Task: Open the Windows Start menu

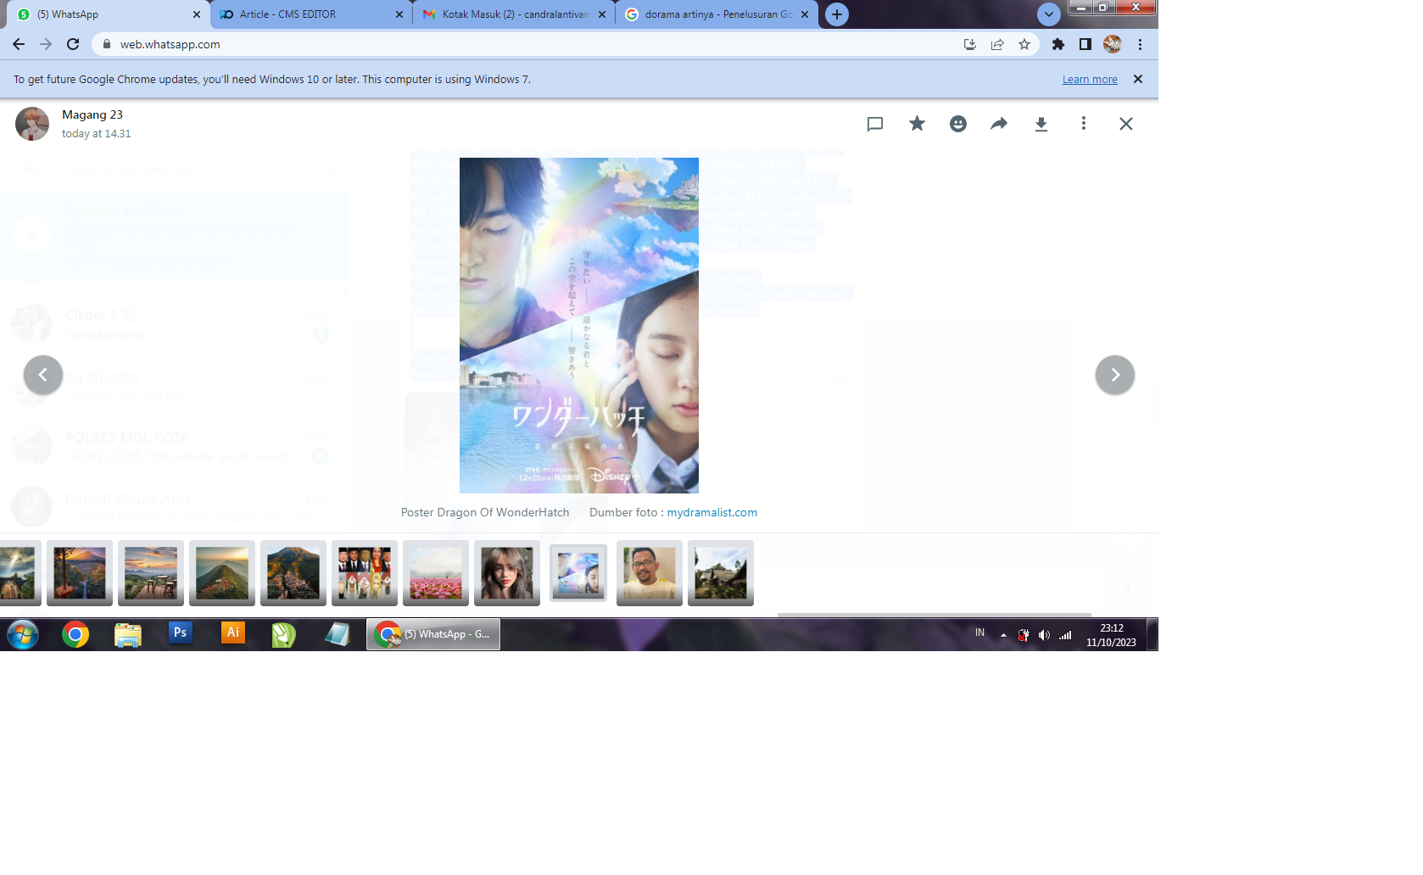Action: coord(23,634)
